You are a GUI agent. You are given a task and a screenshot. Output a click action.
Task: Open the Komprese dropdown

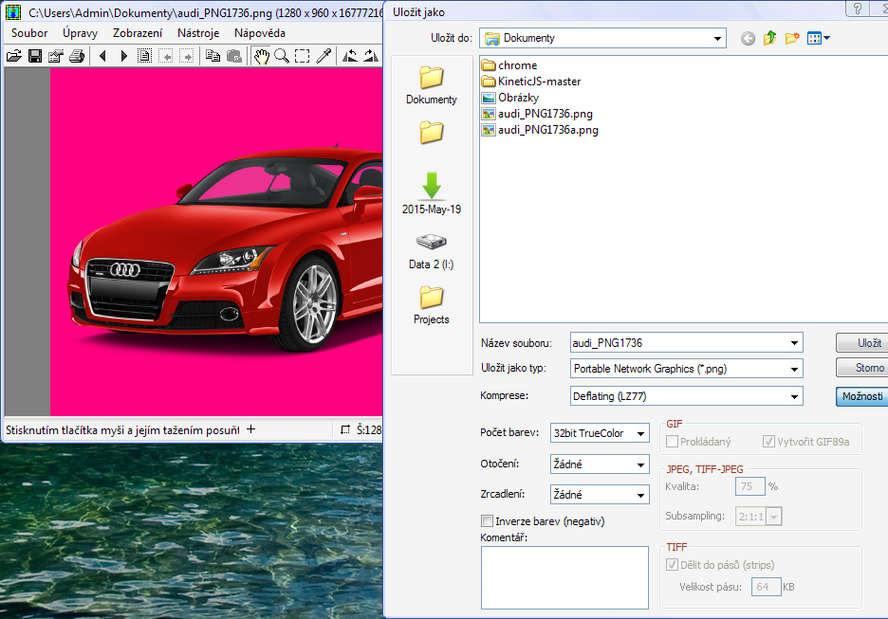coord(794,396)
